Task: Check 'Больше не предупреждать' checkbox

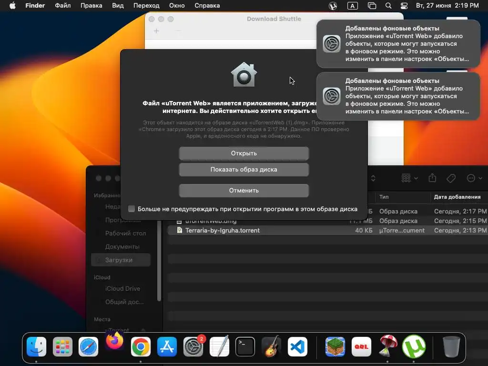Action: 132,209
